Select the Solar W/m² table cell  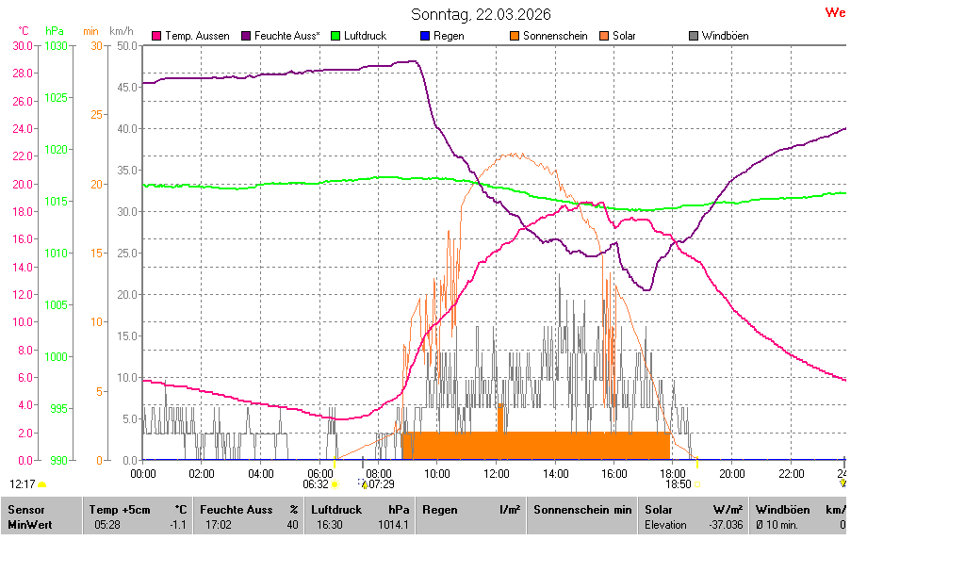click(693, 516)
